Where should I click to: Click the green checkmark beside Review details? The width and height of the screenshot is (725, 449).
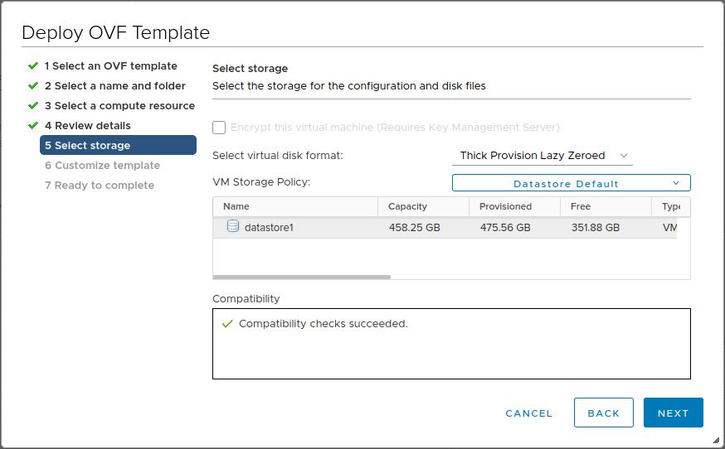click(33, 125)
